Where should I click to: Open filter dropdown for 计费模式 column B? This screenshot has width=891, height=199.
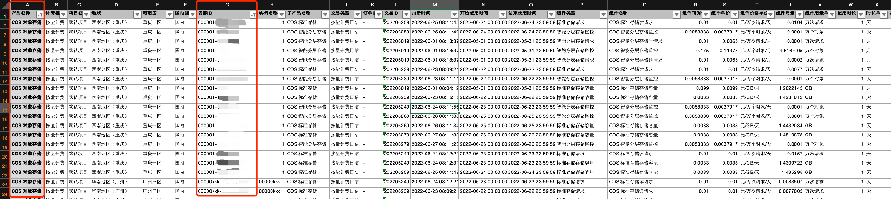coord(63,15)
